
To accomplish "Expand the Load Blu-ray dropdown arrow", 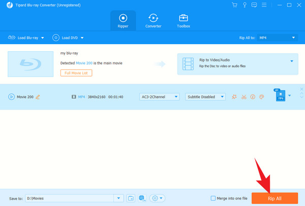I will 43,38.
